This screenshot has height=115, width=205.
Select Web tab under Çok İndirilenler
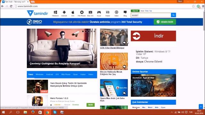pos(157,107)
